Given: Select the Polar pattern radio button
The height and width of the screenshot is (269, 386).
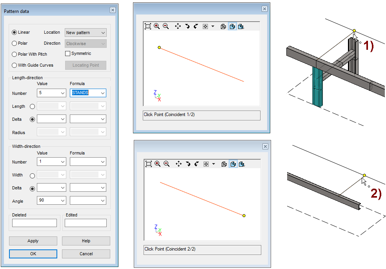Looking at the screenshot, I should coord(15,44).
